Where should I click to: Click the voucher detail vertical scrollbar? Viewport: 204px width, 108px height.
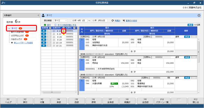click(x=199, y=52)
